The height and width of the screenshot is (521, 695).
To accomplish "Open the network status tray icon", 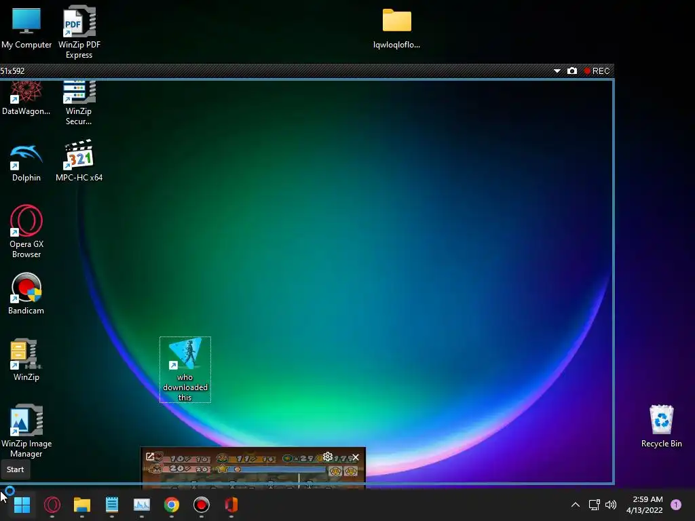I will point(595,505).
